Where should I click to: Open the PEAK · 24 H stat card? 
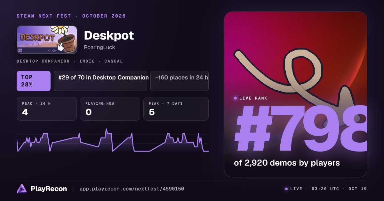[47, 109]
